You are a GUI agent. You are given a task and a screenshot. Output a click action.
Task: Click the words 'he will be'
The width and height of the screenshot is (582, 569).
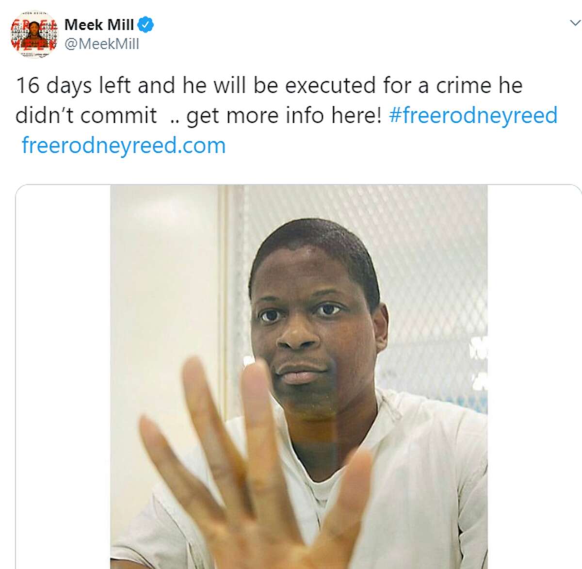click(x=230, y=86)
